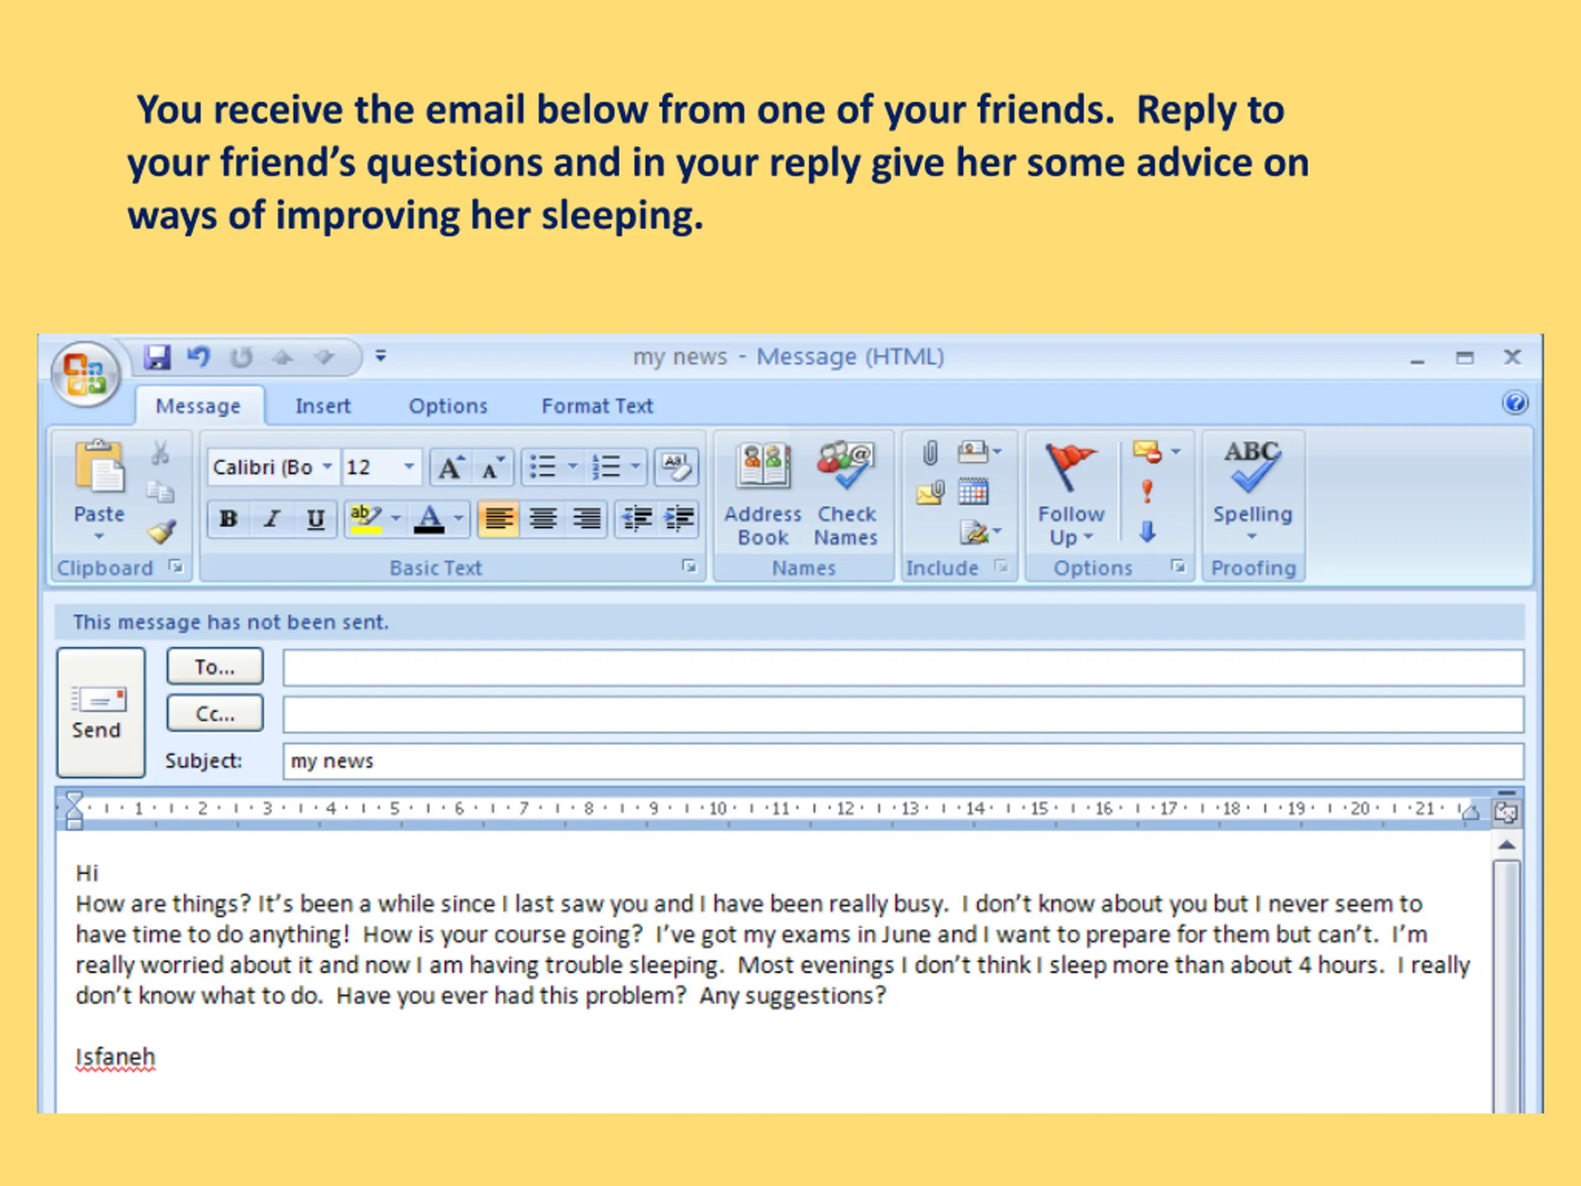Viewport: 1581px width, 1186px height.
Task: Open the Basic Text dialog launcher
Action: [x=689, y=567]
